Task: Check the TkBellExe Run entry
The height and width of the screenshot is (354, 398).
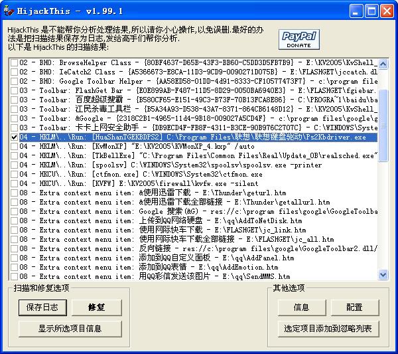Action: click(x=14, y=155)
